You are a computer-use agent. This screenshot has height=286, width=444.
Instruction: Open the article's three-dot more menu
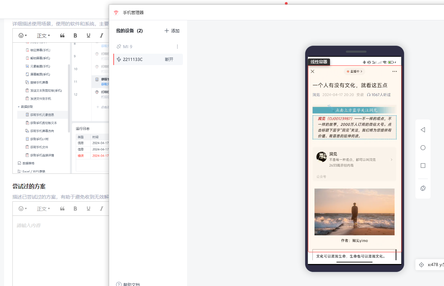[x=395, y=71]
